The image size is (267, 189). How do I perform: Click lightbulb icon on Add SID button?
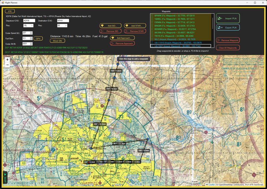point(102,26)
